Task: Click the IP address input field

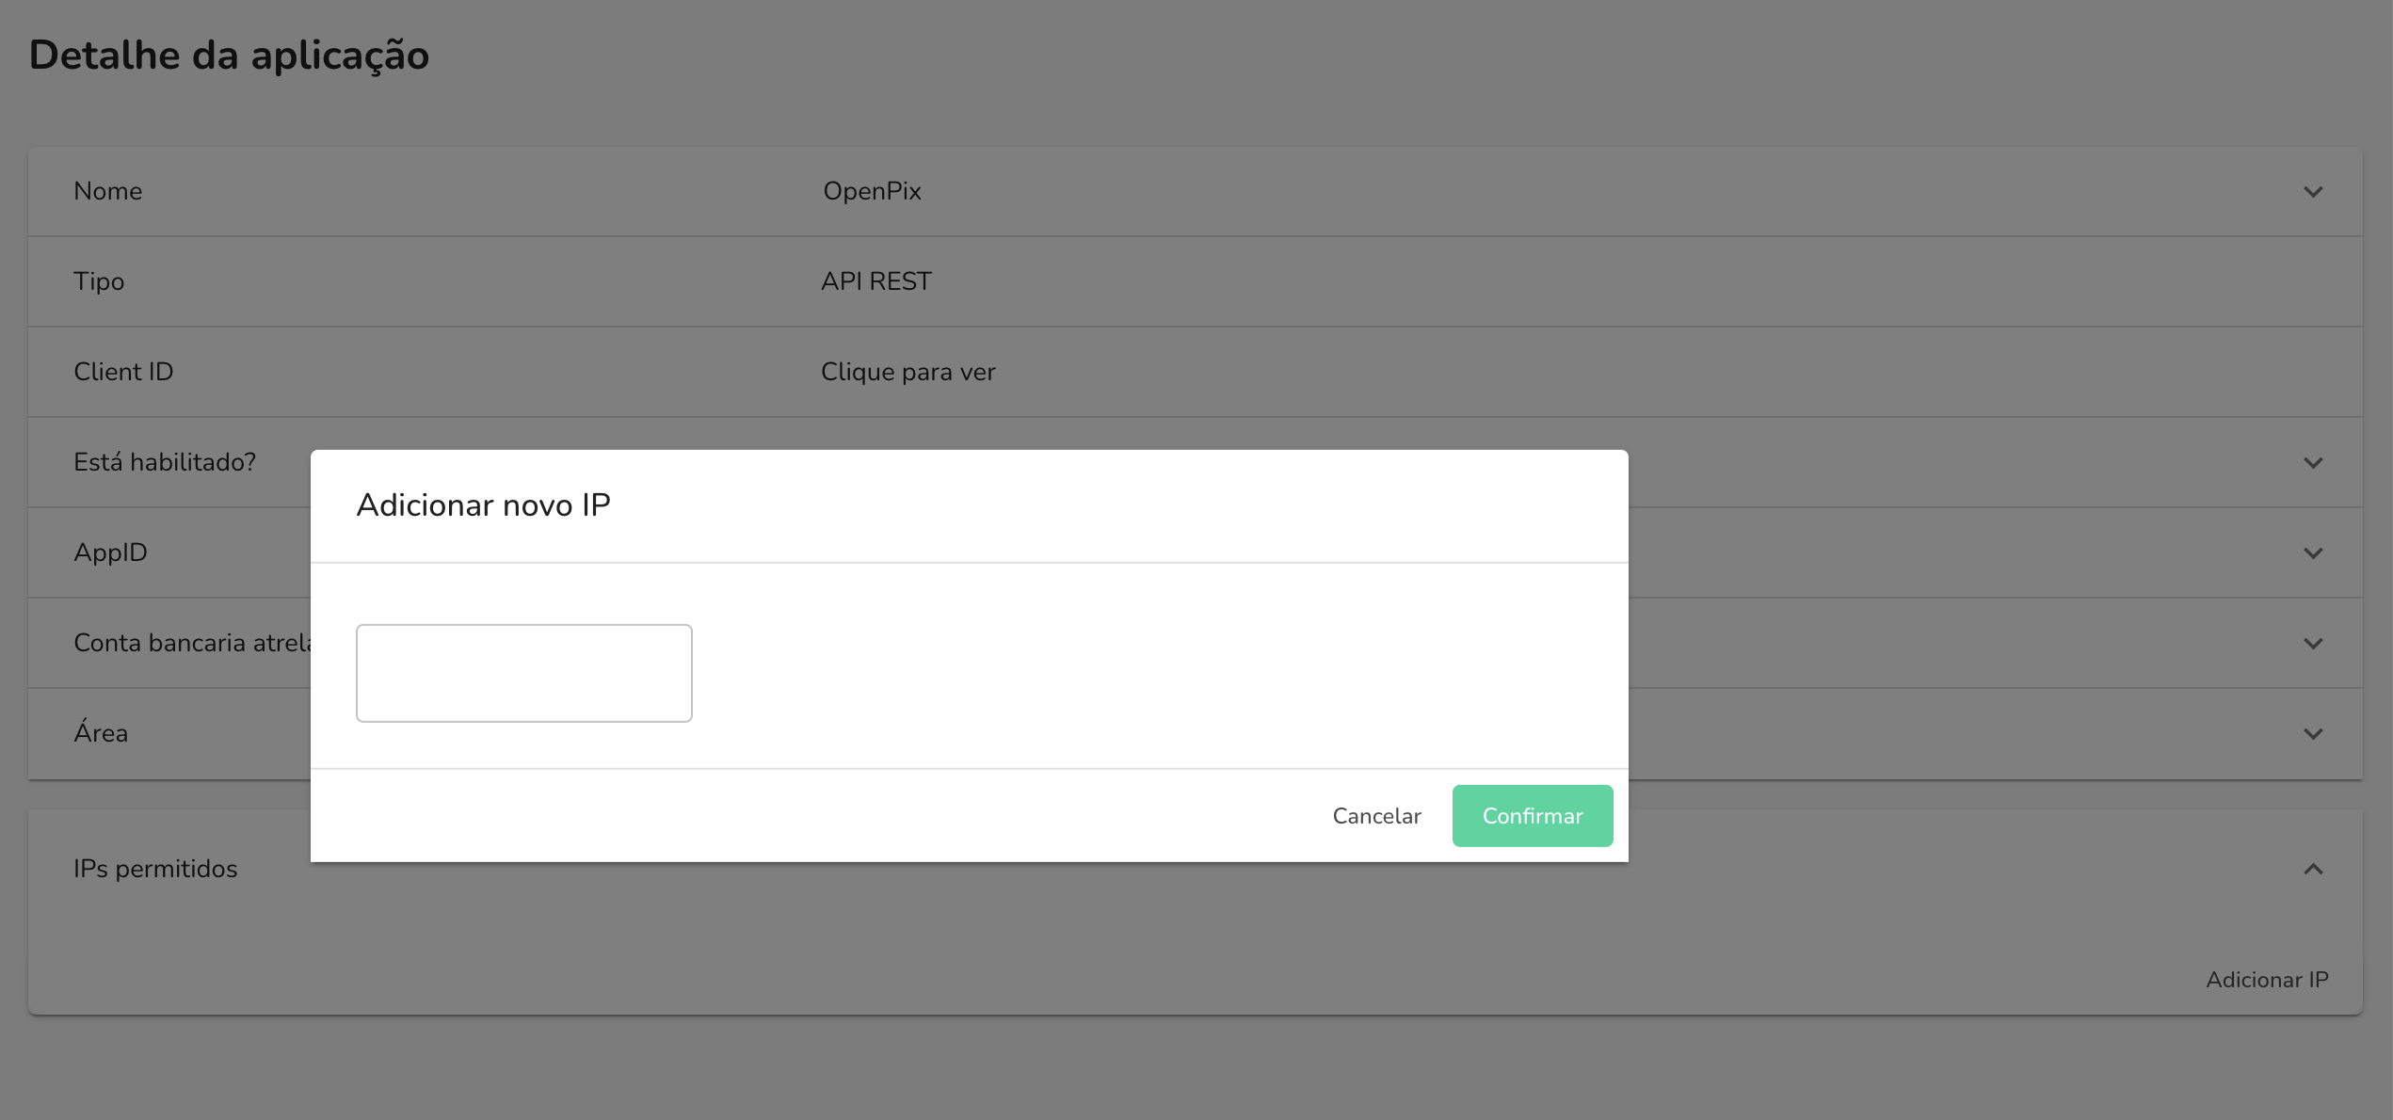Action: [523, 672]
